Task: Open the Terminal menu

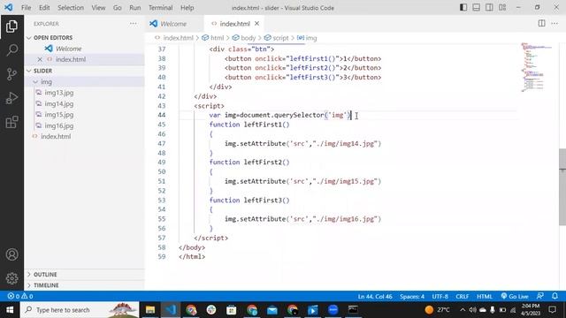Action: coord(160,8)
